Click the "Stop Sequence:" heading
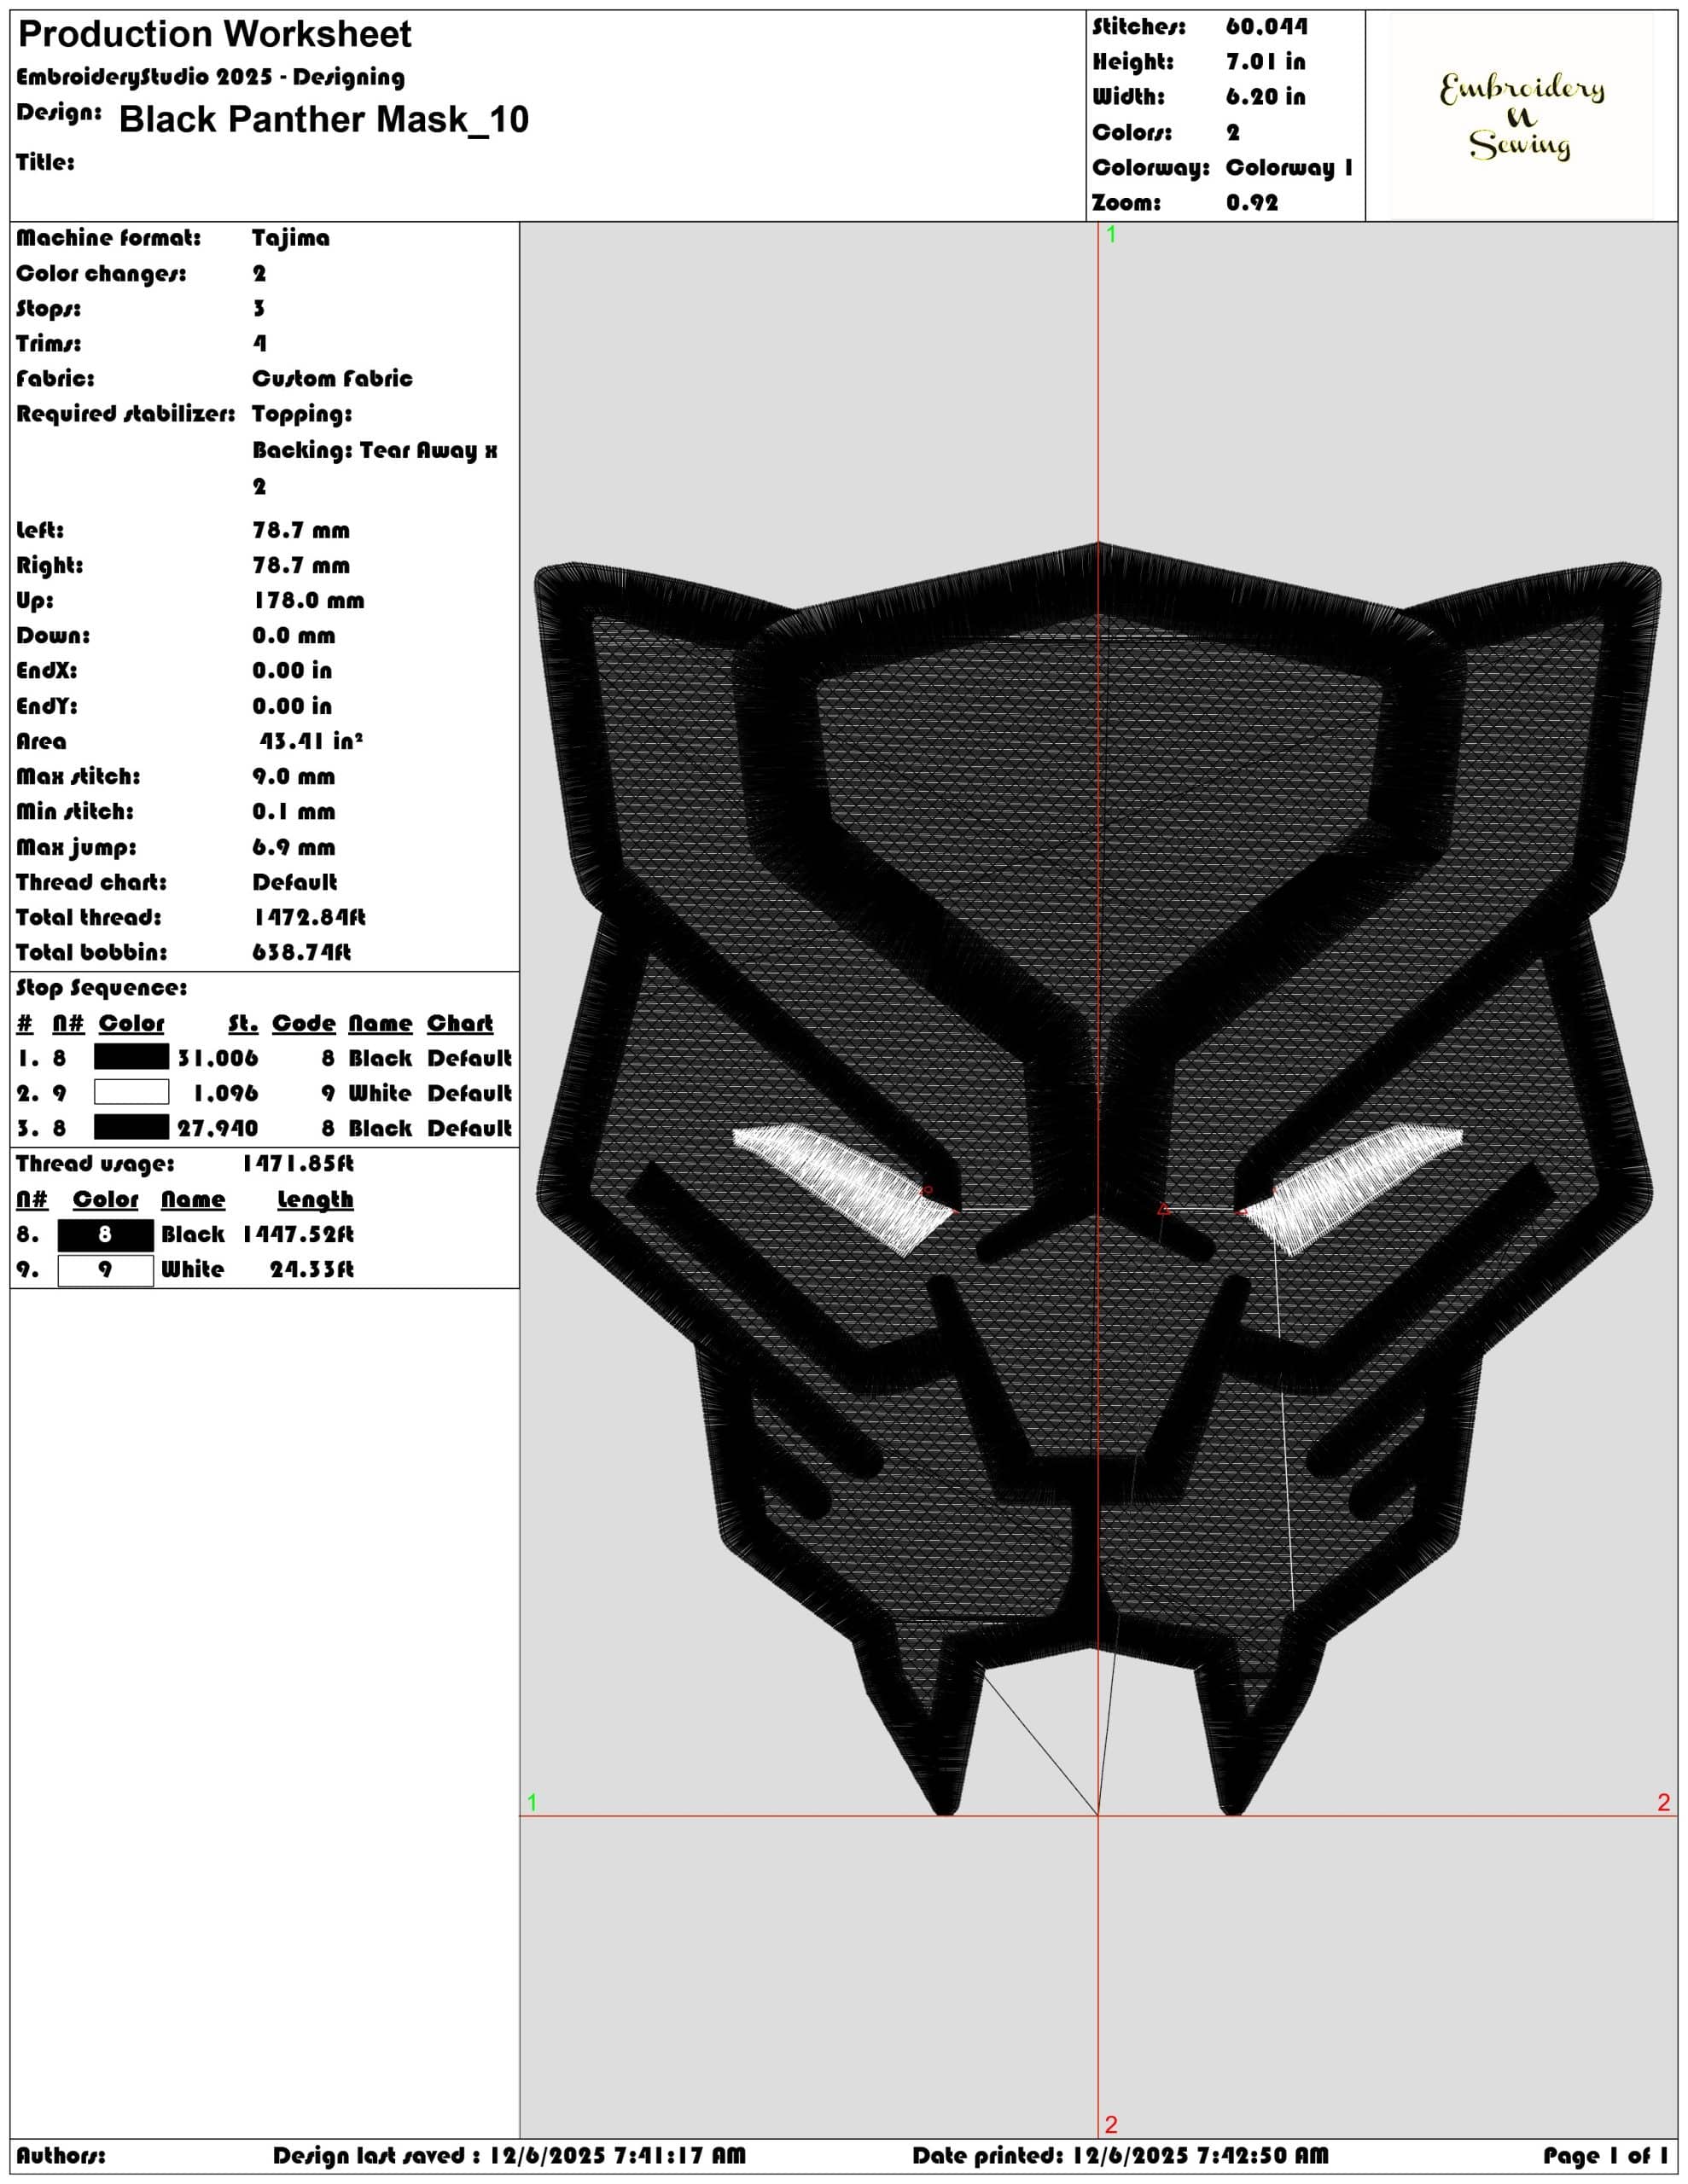 (x=101, y=988)
